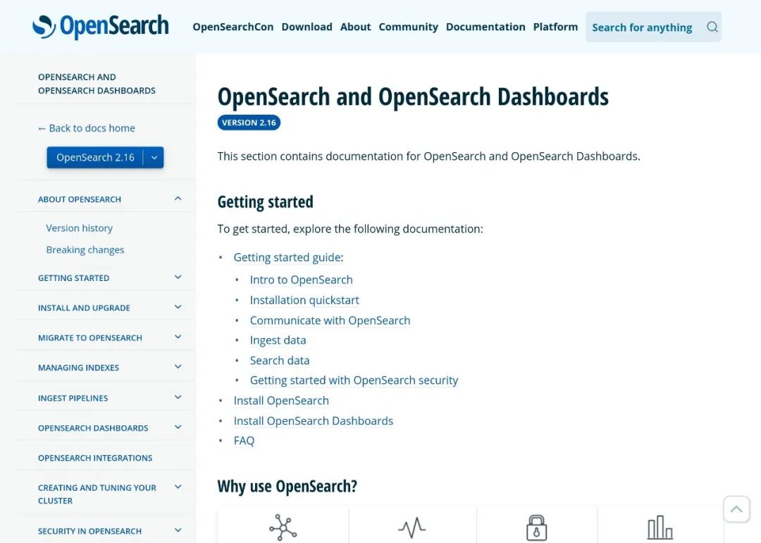Open the Installation quickstart link
Screen dimensions: 761x543
304,300
